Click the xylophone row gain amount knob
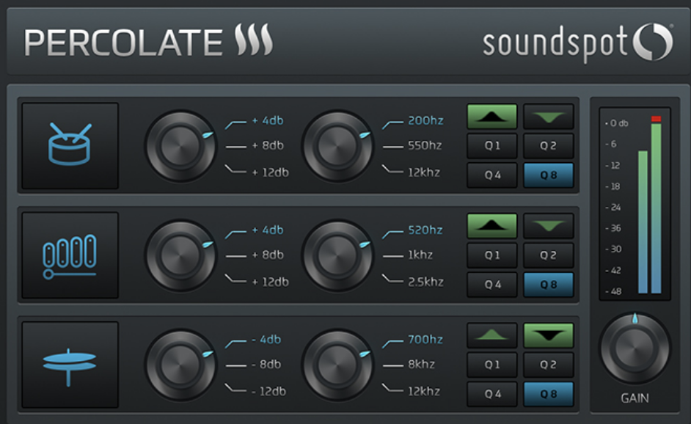The image size is (691, 424). pos(180,255)
